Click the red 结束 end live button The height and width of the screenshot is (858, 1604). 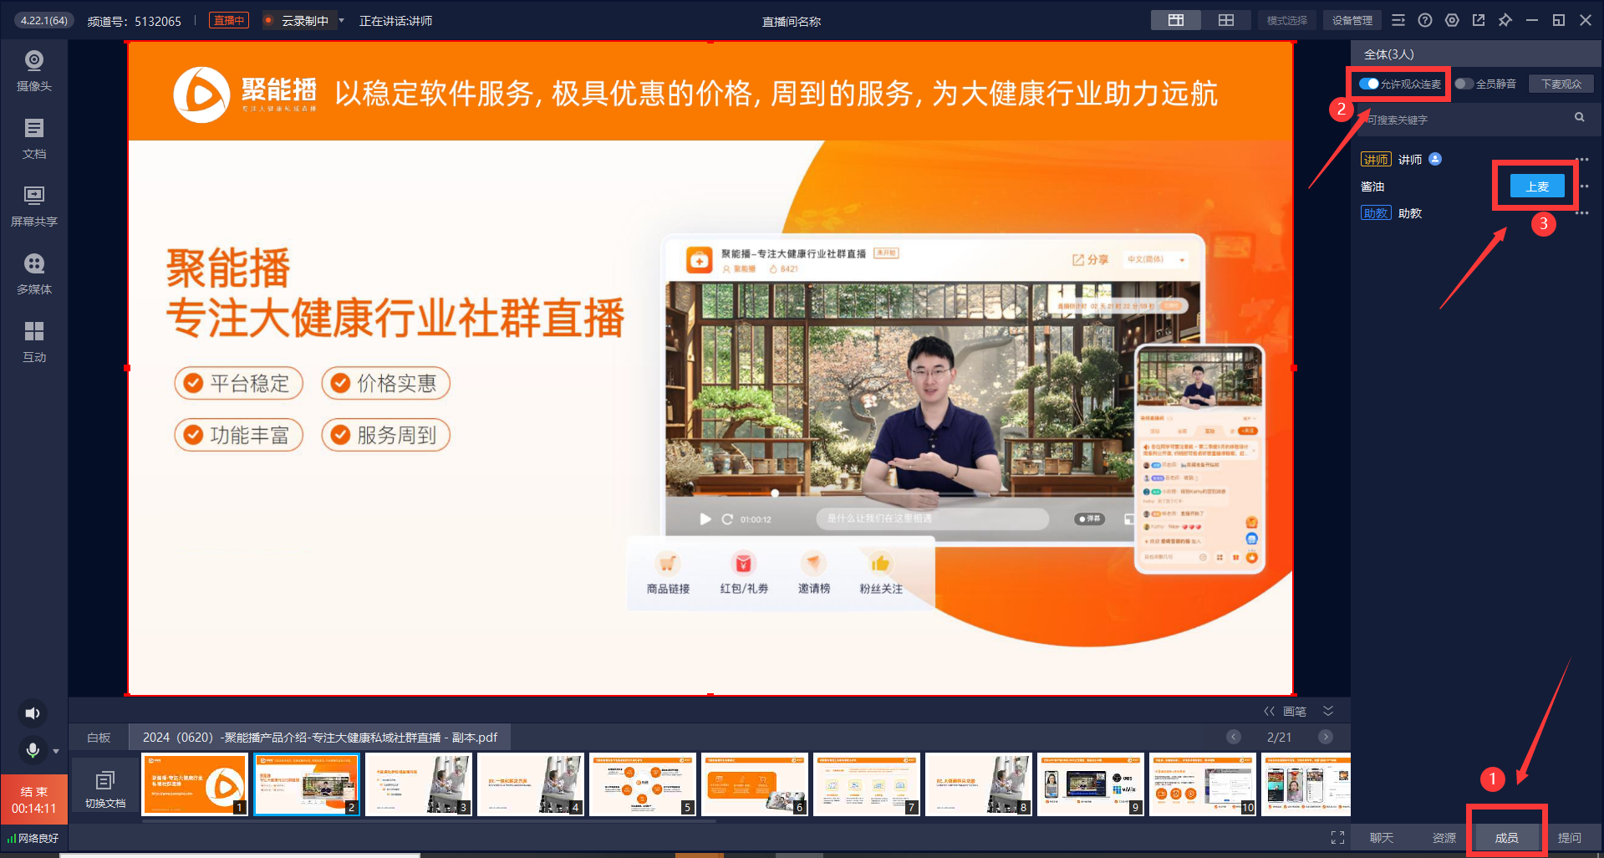pos(34,799)
